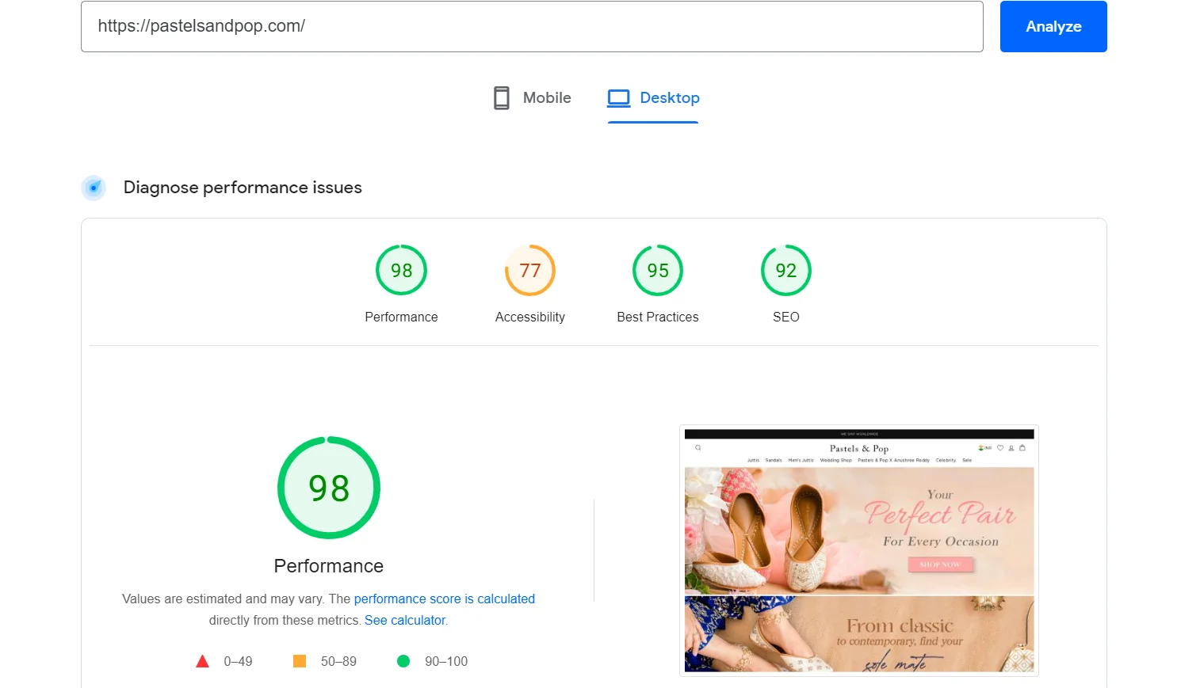The height and width of the screenshot is (688, 1200).
Task: Click the Accessibility score 77 gauge
Action: (x=530, y=270)
